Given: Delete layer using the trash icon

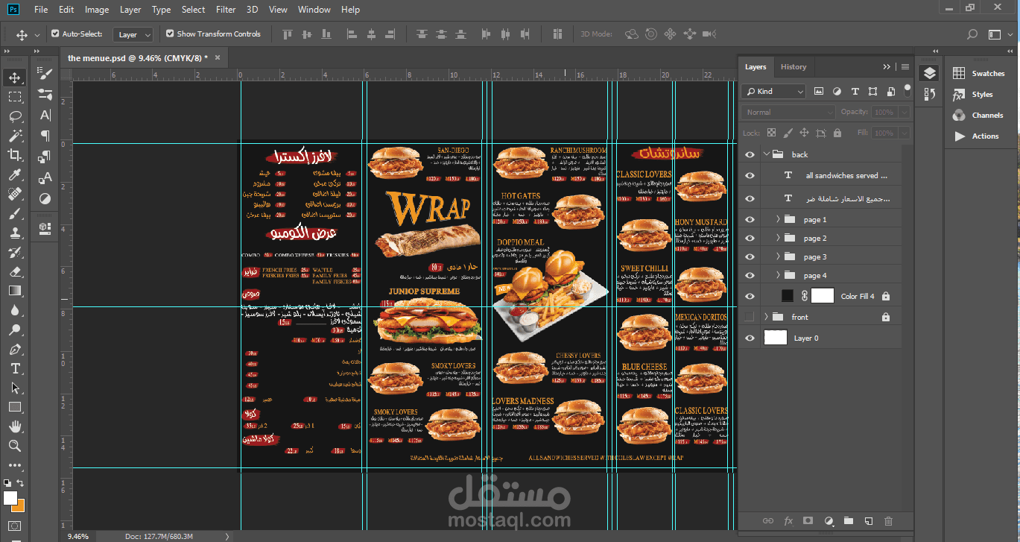Looking at the screenshot, I should (x=888, y=520).
